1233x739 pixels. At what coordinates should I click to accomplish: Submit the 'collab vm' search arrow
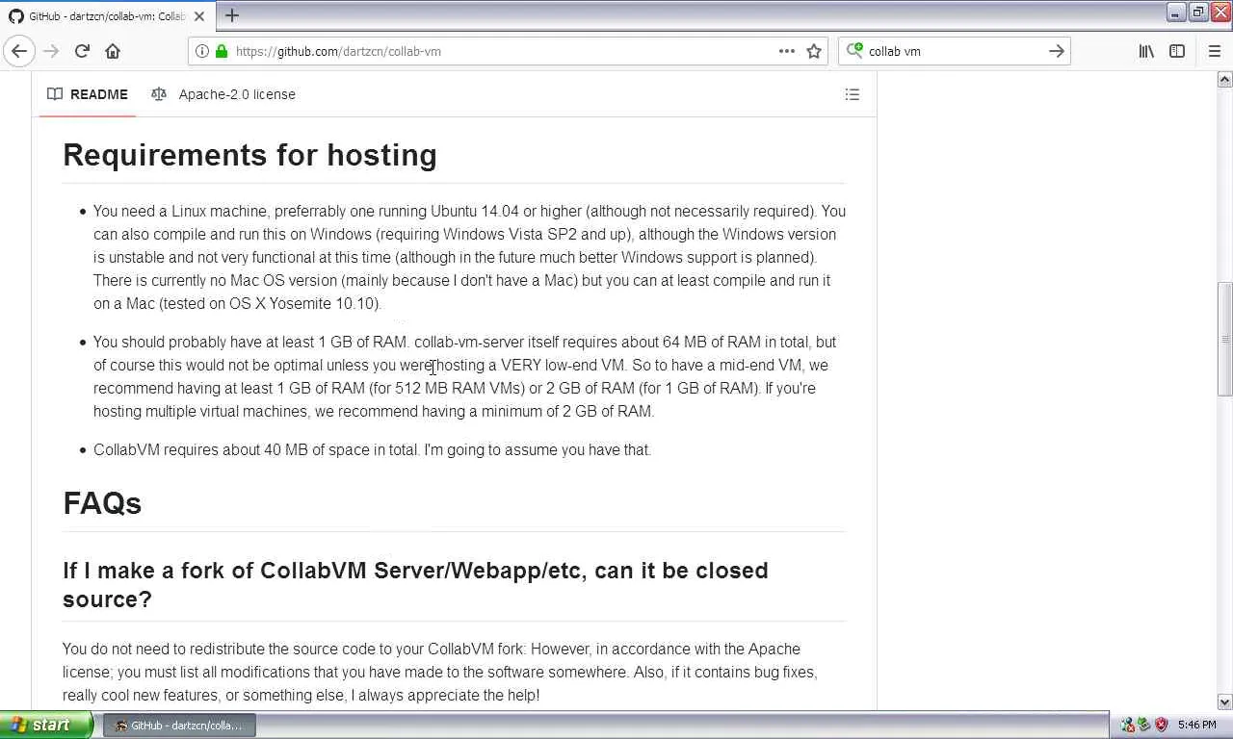pyautogui.click(x=1057, y=51)
